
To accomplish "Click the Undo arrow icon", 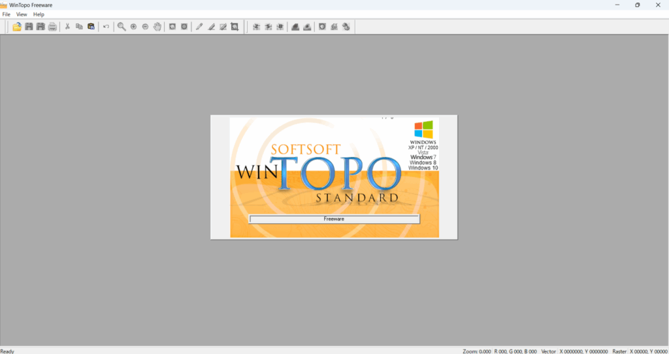I will (x=106, y=27).
